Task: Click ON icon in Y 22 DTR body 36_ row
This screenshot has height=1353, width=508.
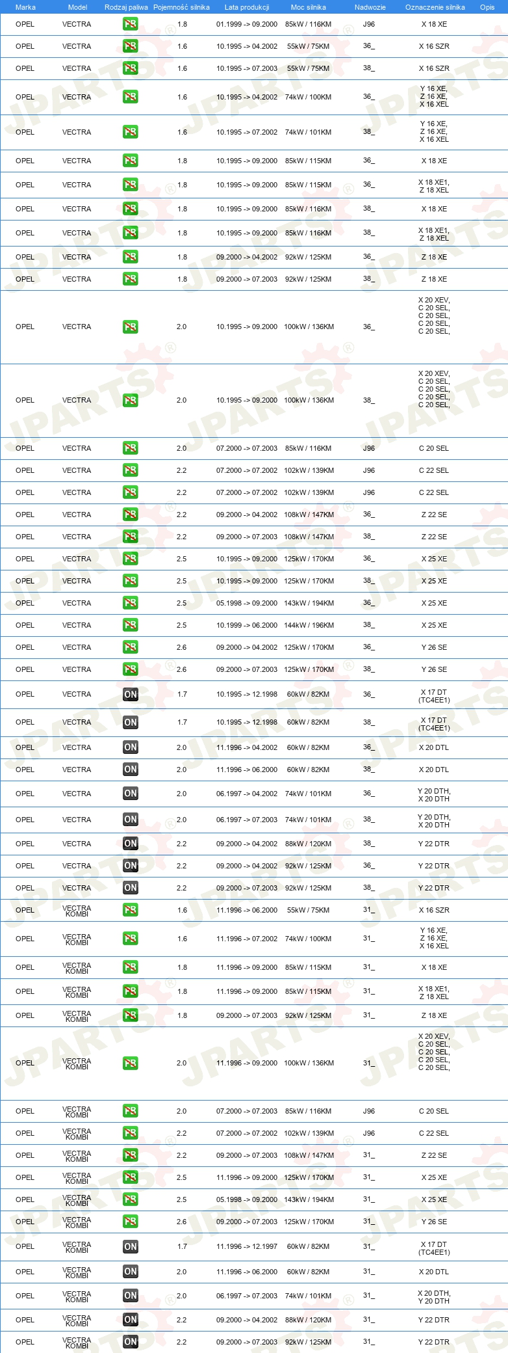Action: [x=130, y=866]
